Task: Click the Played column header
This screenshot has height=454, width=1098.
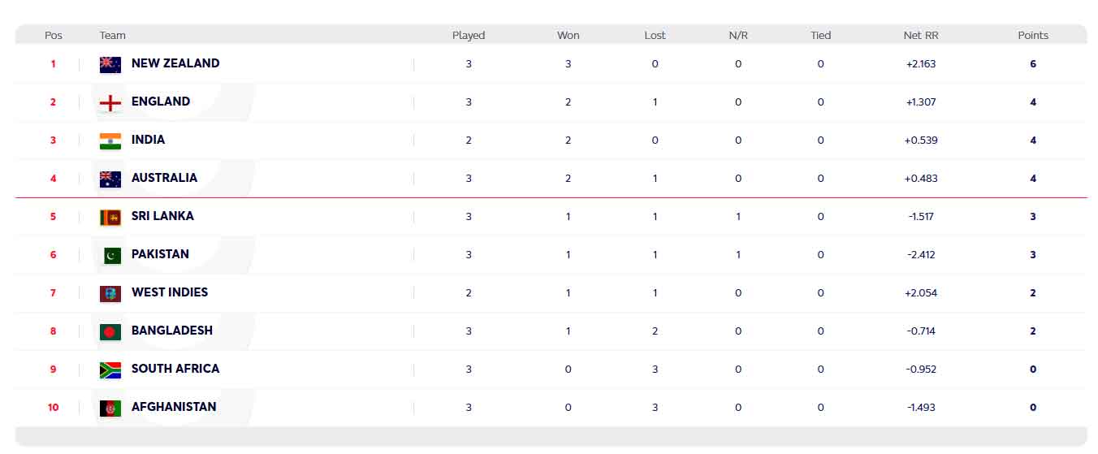Action: (469, 36)
